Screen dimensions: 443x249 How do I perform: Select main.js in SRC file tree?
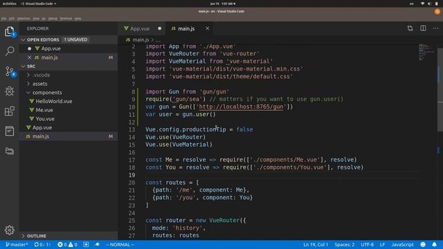[41, 136]
